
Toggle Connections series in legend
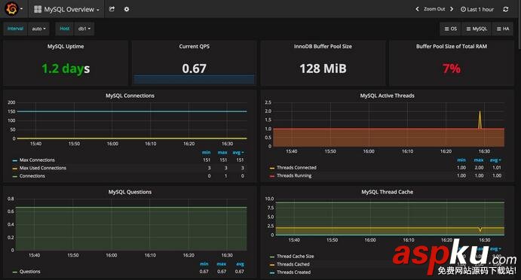(32, 176)
